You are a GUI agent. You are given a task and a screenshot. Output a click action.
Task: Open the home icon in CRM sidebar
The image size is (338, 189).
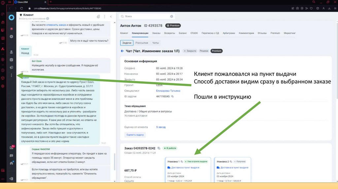point(12,163)
